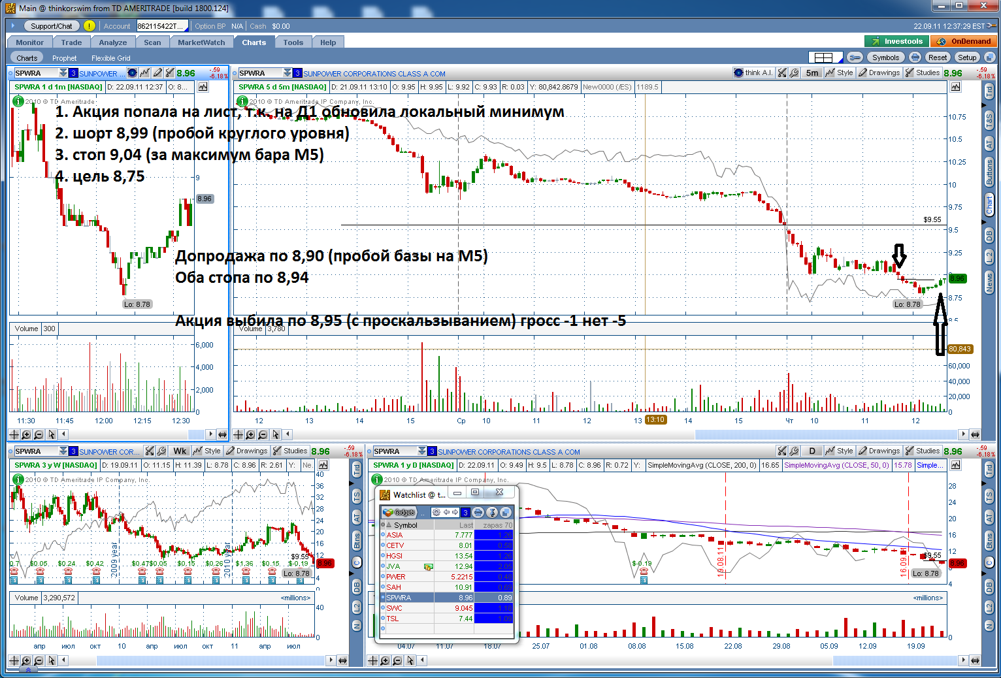The width and height of the screenshot is (1001, 678).
Task: Select pointer cursor tool under 5m chart
Action: pyautogui.click(x=276, y=434)
